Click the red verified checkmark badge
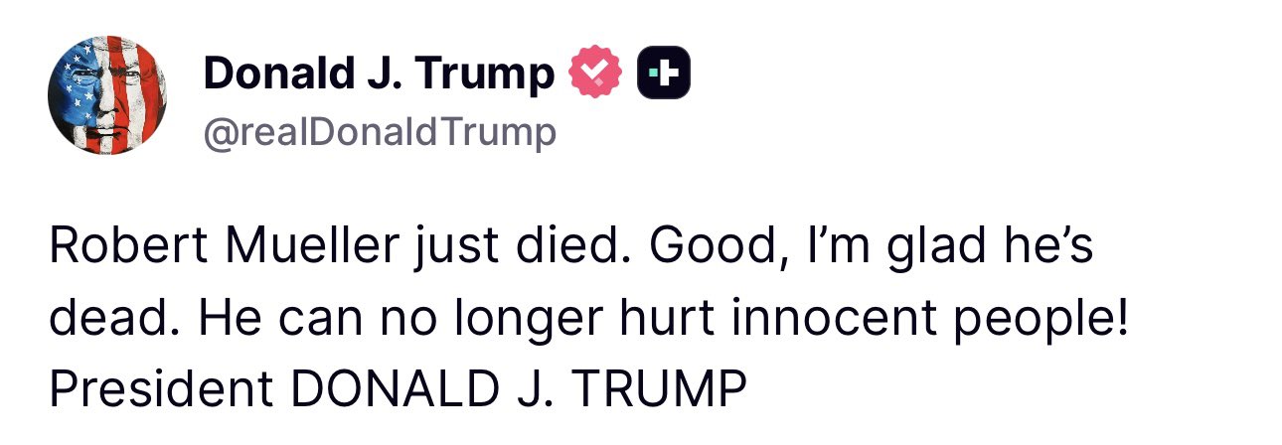 594,74
